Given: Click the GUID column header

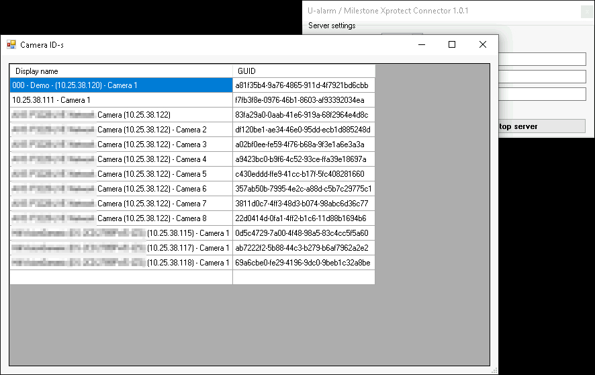Looking at the screenshot, I should point(303,71).
